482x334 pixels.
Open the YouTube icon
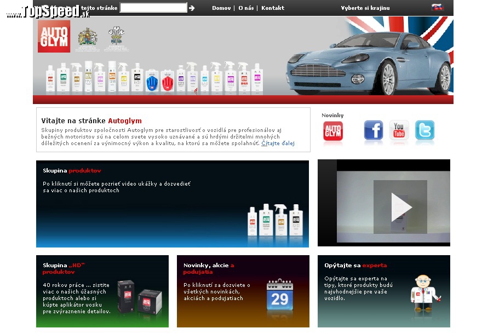(x=399, y=130)
